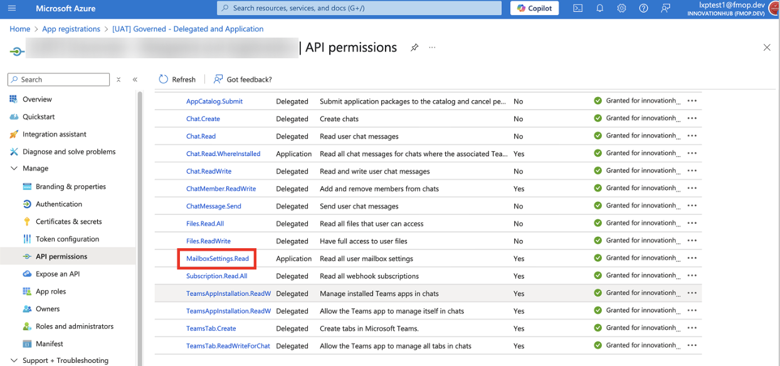
Task: Open the ellipsis menu for Chat.Create row
Action: point(692,118)
